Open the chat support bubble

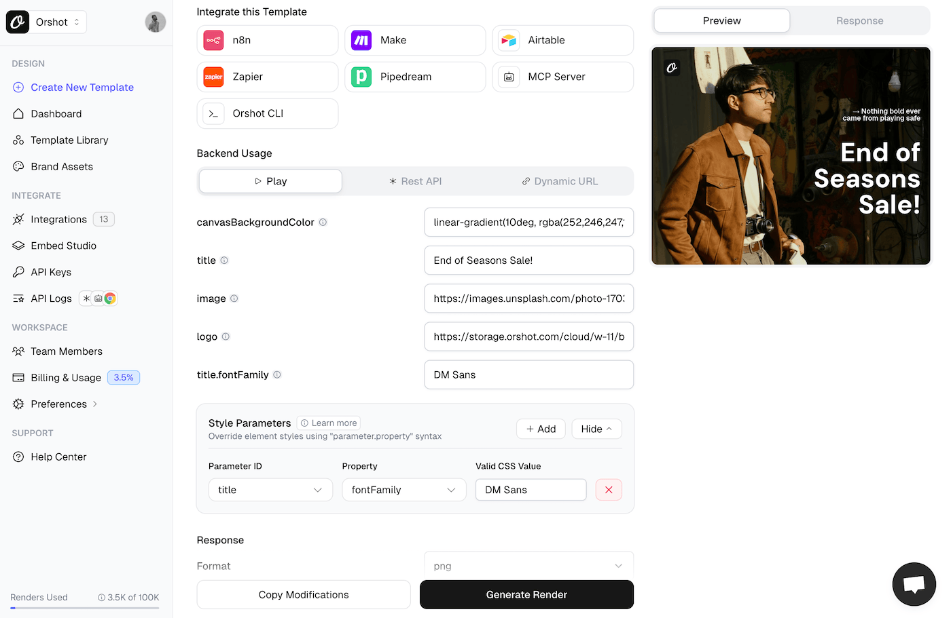pyautogui.click(x=914, y=583)
